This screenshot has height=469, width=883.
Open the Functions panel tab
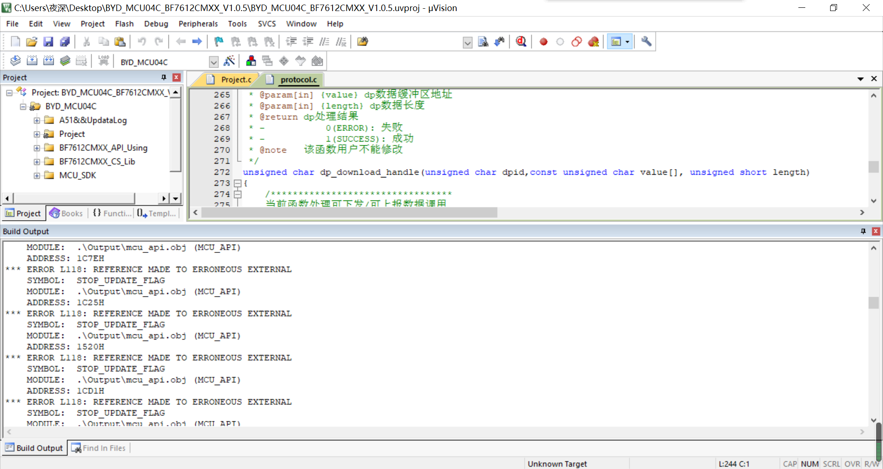112,213
